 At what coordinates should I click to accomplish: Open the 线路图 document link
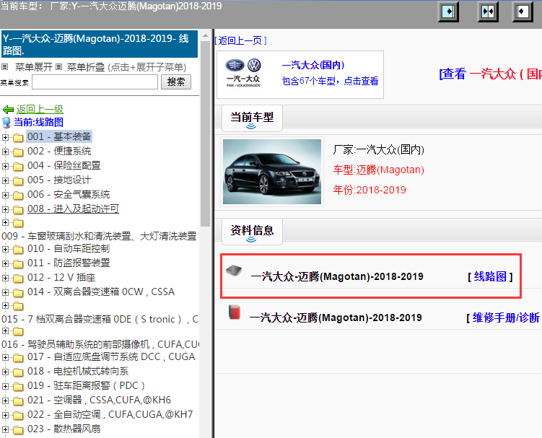point(490,276)
